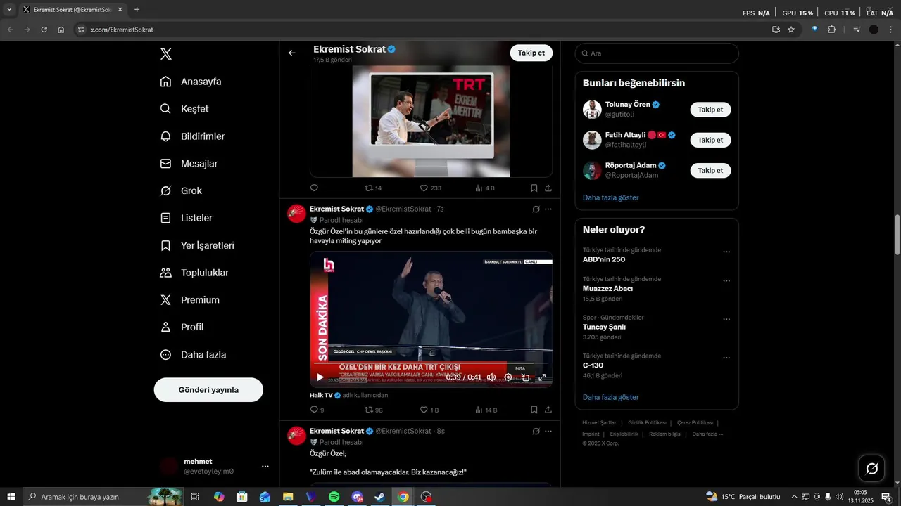The image size is (901, 506).
Task: Toggle picture-in-picture for the video
Action: [525, 377]
